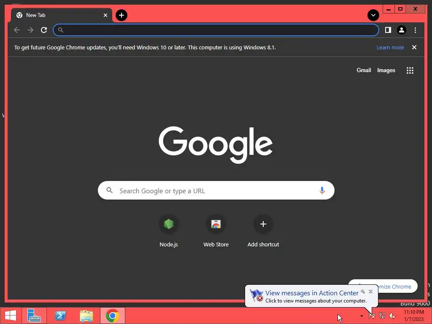Click Learn more about Chrome updates
432x324 pixels.
[x=390, y=47]
